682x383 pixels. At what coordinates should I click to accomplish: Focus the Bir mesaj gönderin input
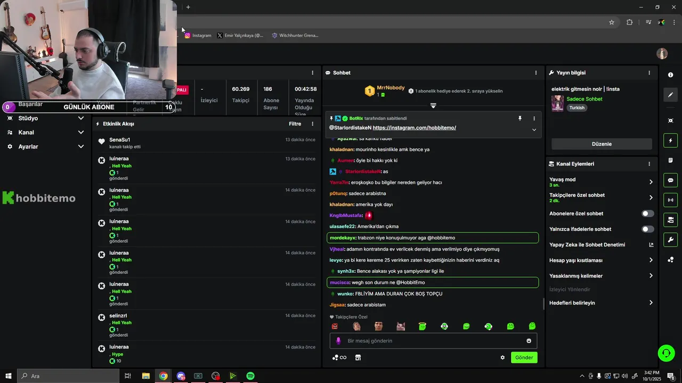tap(433, 341)
